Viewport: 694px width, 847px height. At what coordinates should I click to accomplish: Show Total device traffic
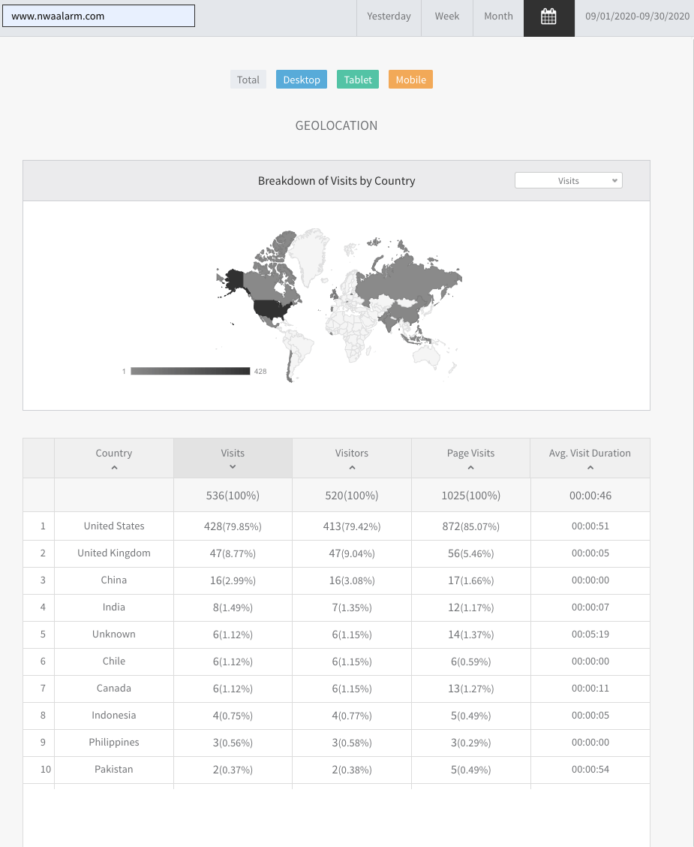[x=248, y=80]
